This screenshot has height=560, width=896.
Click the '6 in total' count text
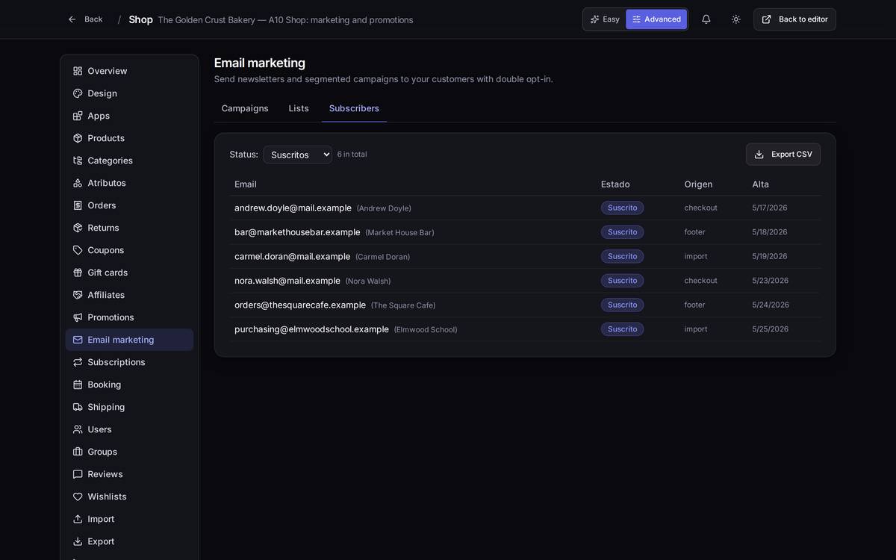point(352,155)
